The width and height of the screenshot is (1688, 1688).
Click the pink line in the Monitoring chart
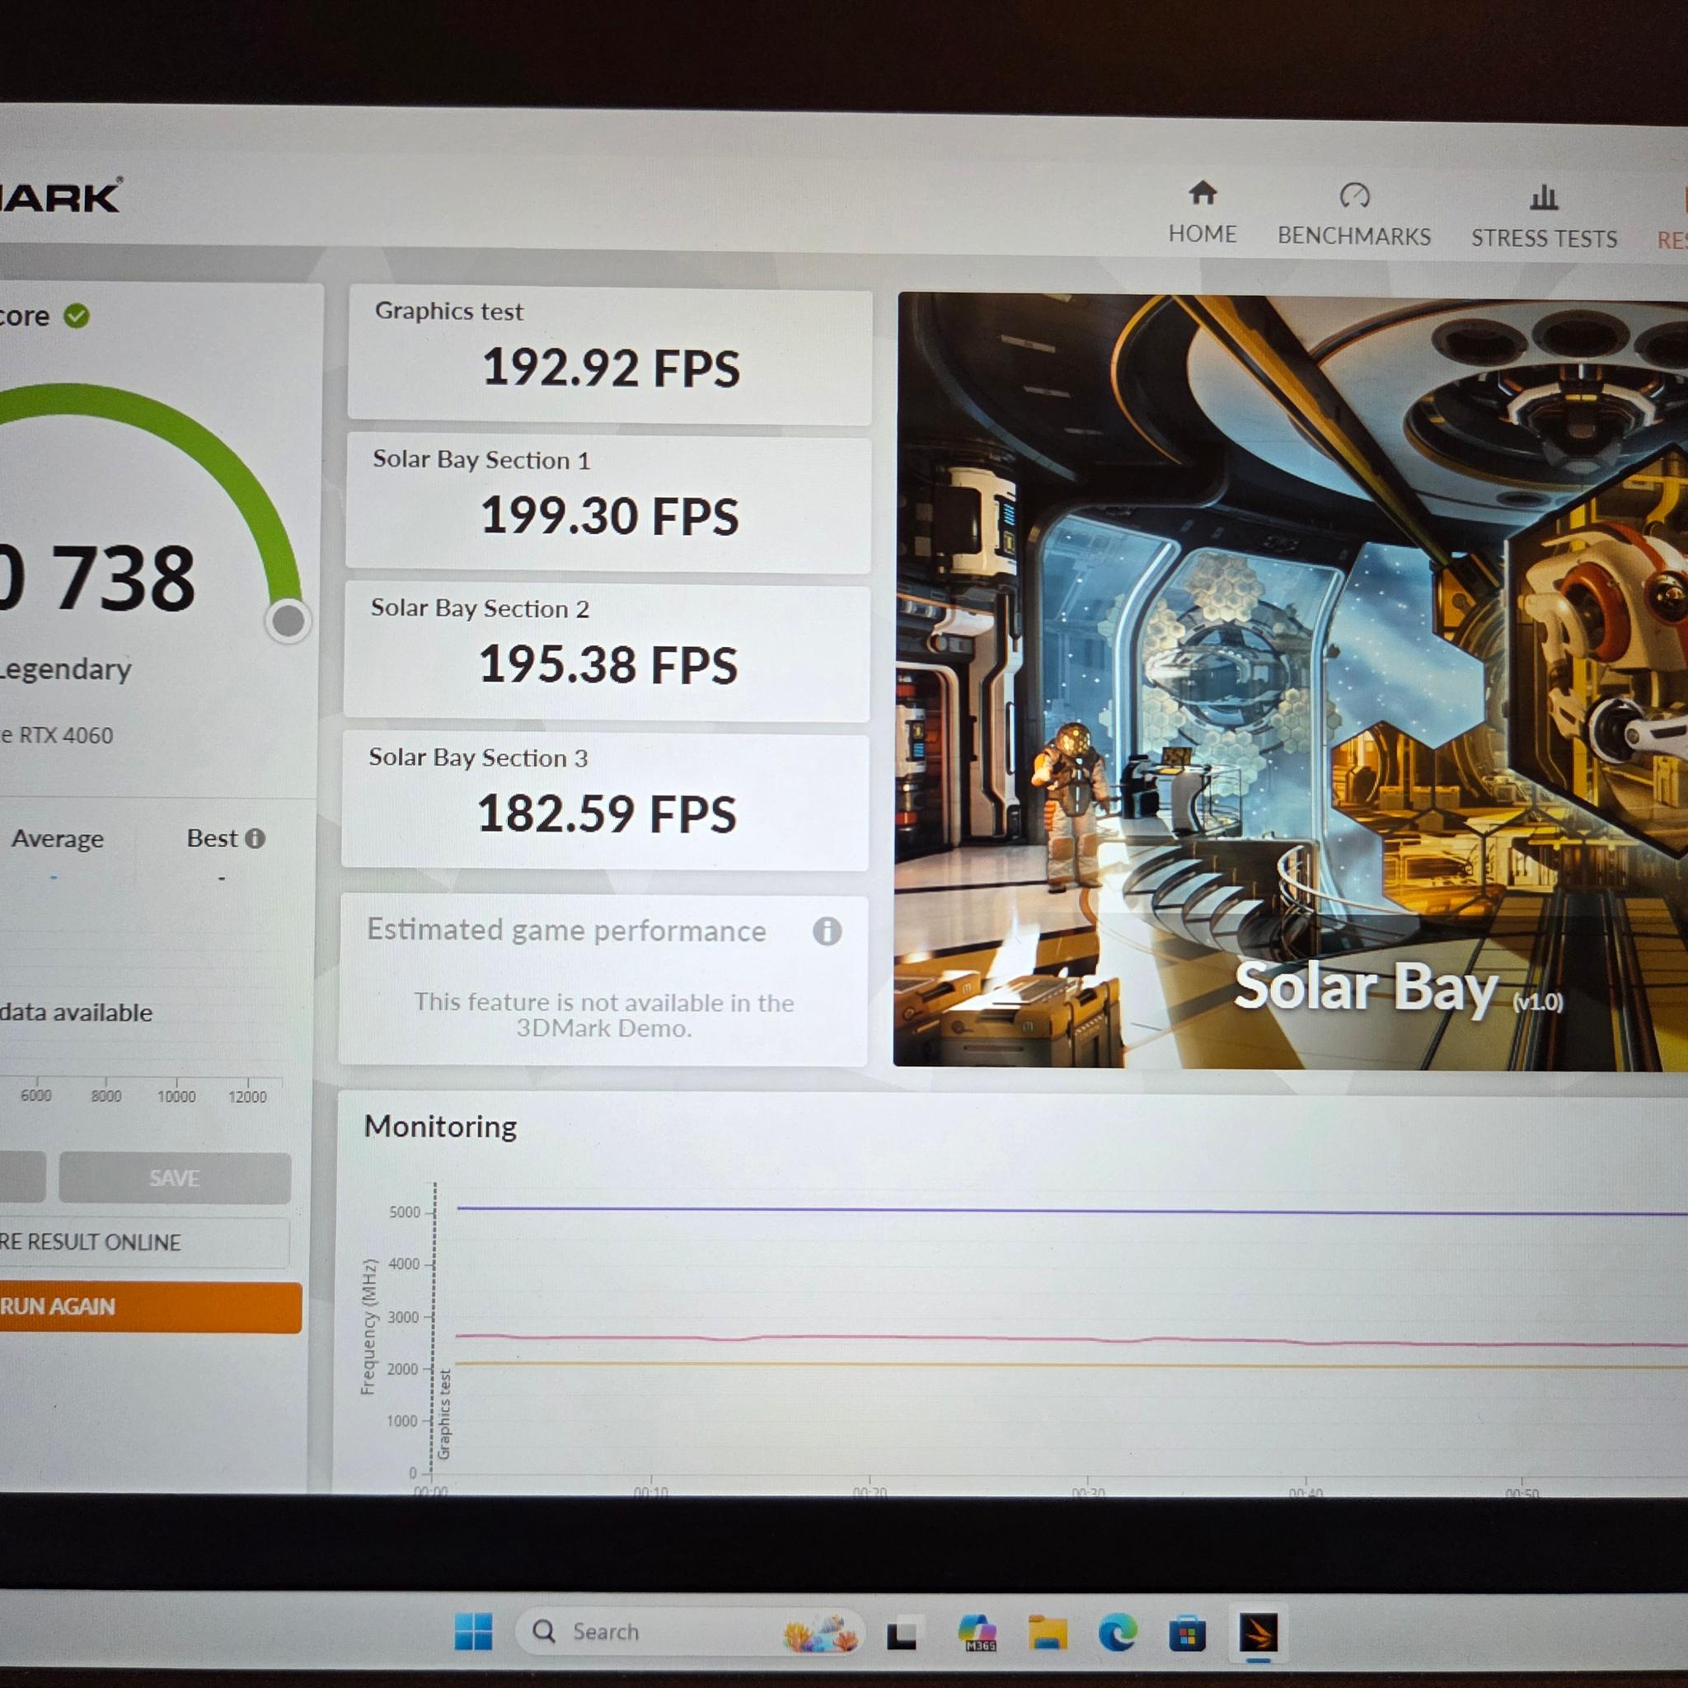click(1072, 1339)
